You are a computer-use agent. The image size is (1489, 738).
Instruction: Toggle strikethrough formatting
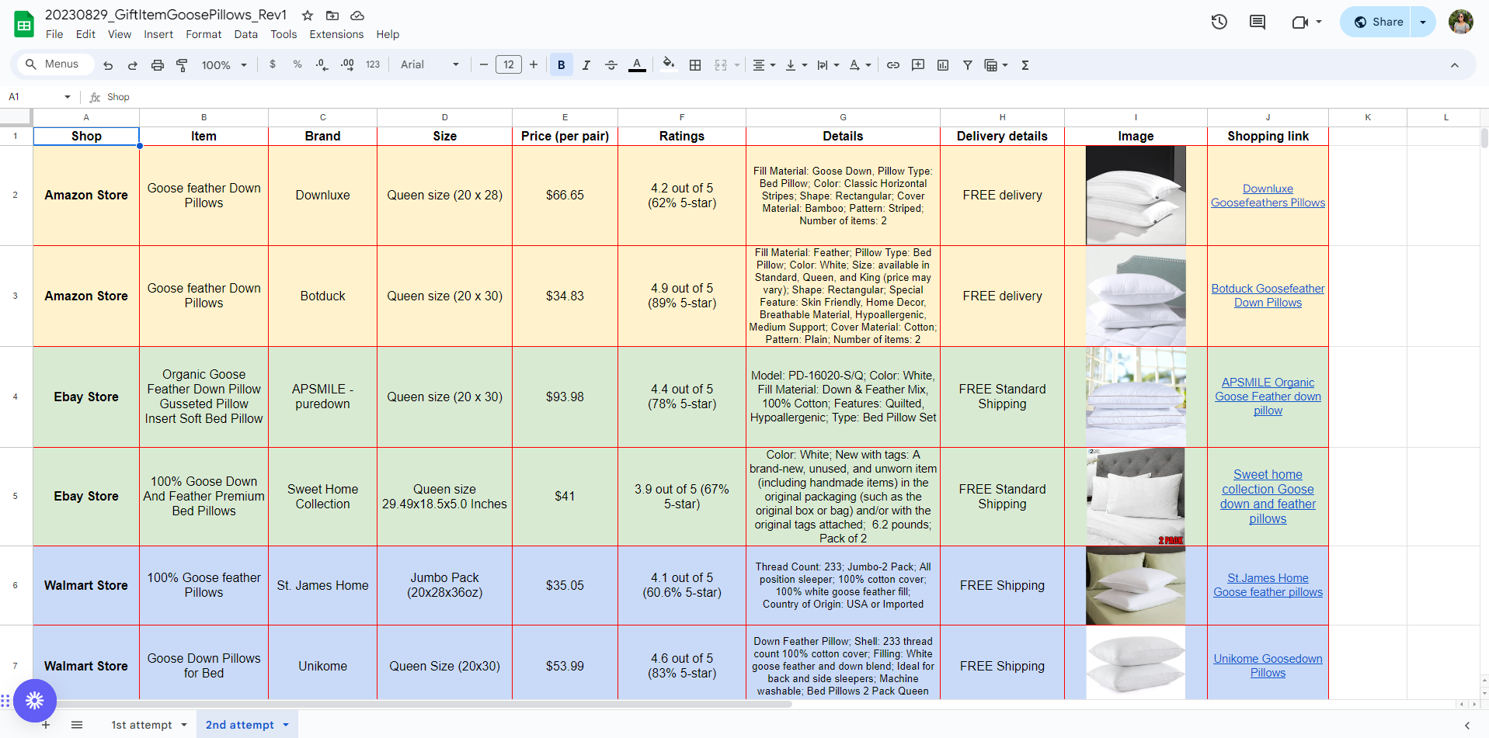coord(611,65)
